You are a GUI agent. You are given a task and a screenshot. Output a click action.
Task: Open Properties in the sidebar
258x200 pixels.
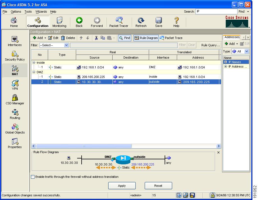tap(15, 143)
